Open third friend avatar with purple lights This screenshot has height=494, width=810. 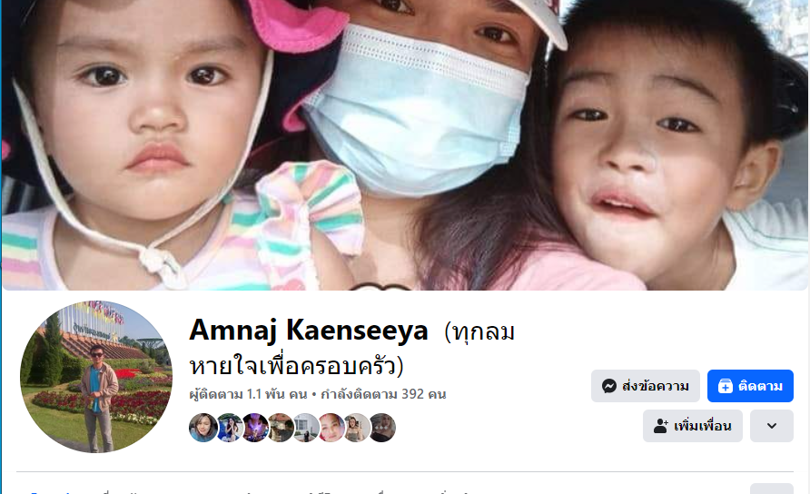coord(255,428)
